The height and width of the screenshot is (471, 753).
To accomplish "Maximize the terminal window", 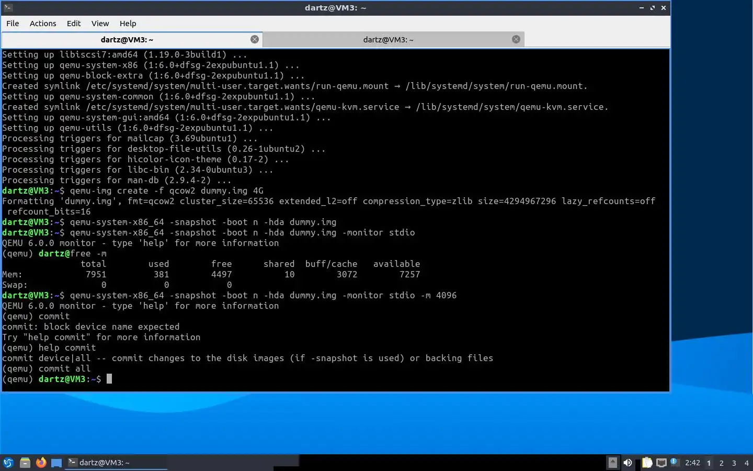I will 653,8.
